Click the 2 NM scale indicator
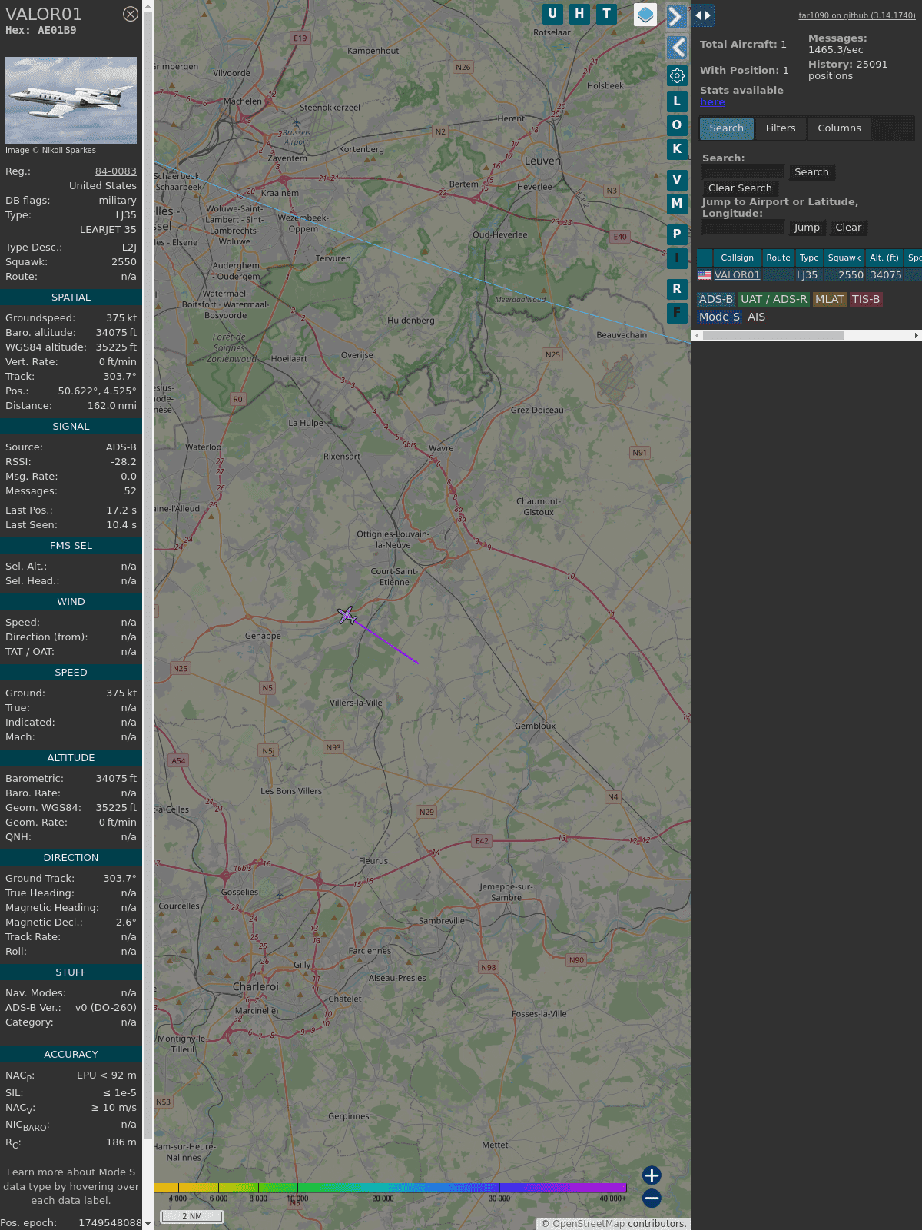The image size is (922, 1230). coord(192,1216)
